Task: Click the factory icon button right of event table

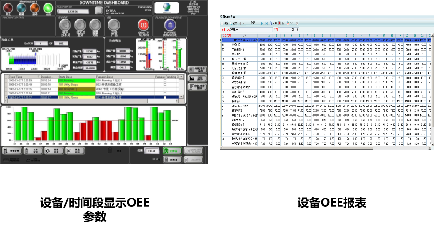Action: coord(196,78)
